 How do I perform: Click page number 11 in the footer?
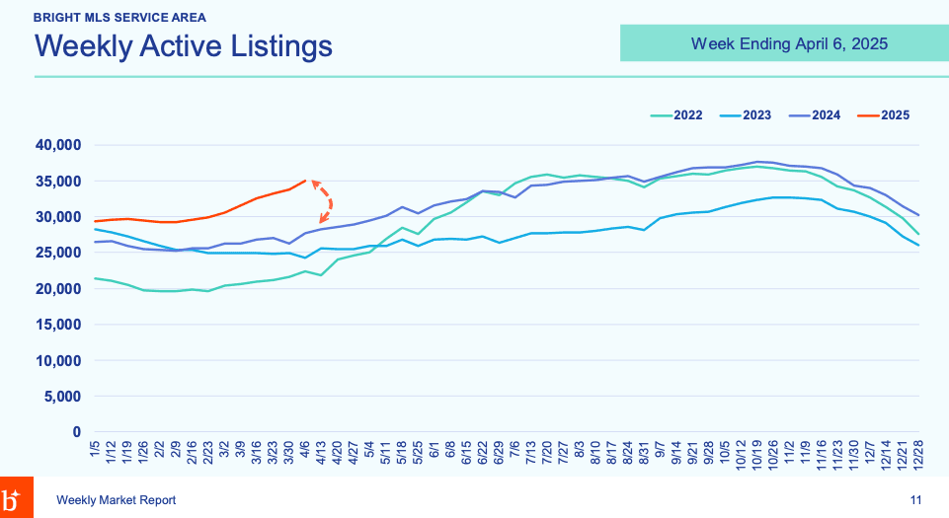[x=916, y=501]
